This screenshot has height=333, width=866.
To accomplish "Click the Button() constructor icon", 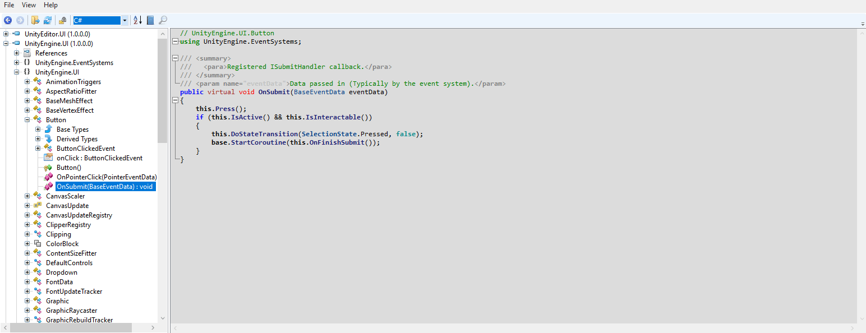I will click(48, 168).
